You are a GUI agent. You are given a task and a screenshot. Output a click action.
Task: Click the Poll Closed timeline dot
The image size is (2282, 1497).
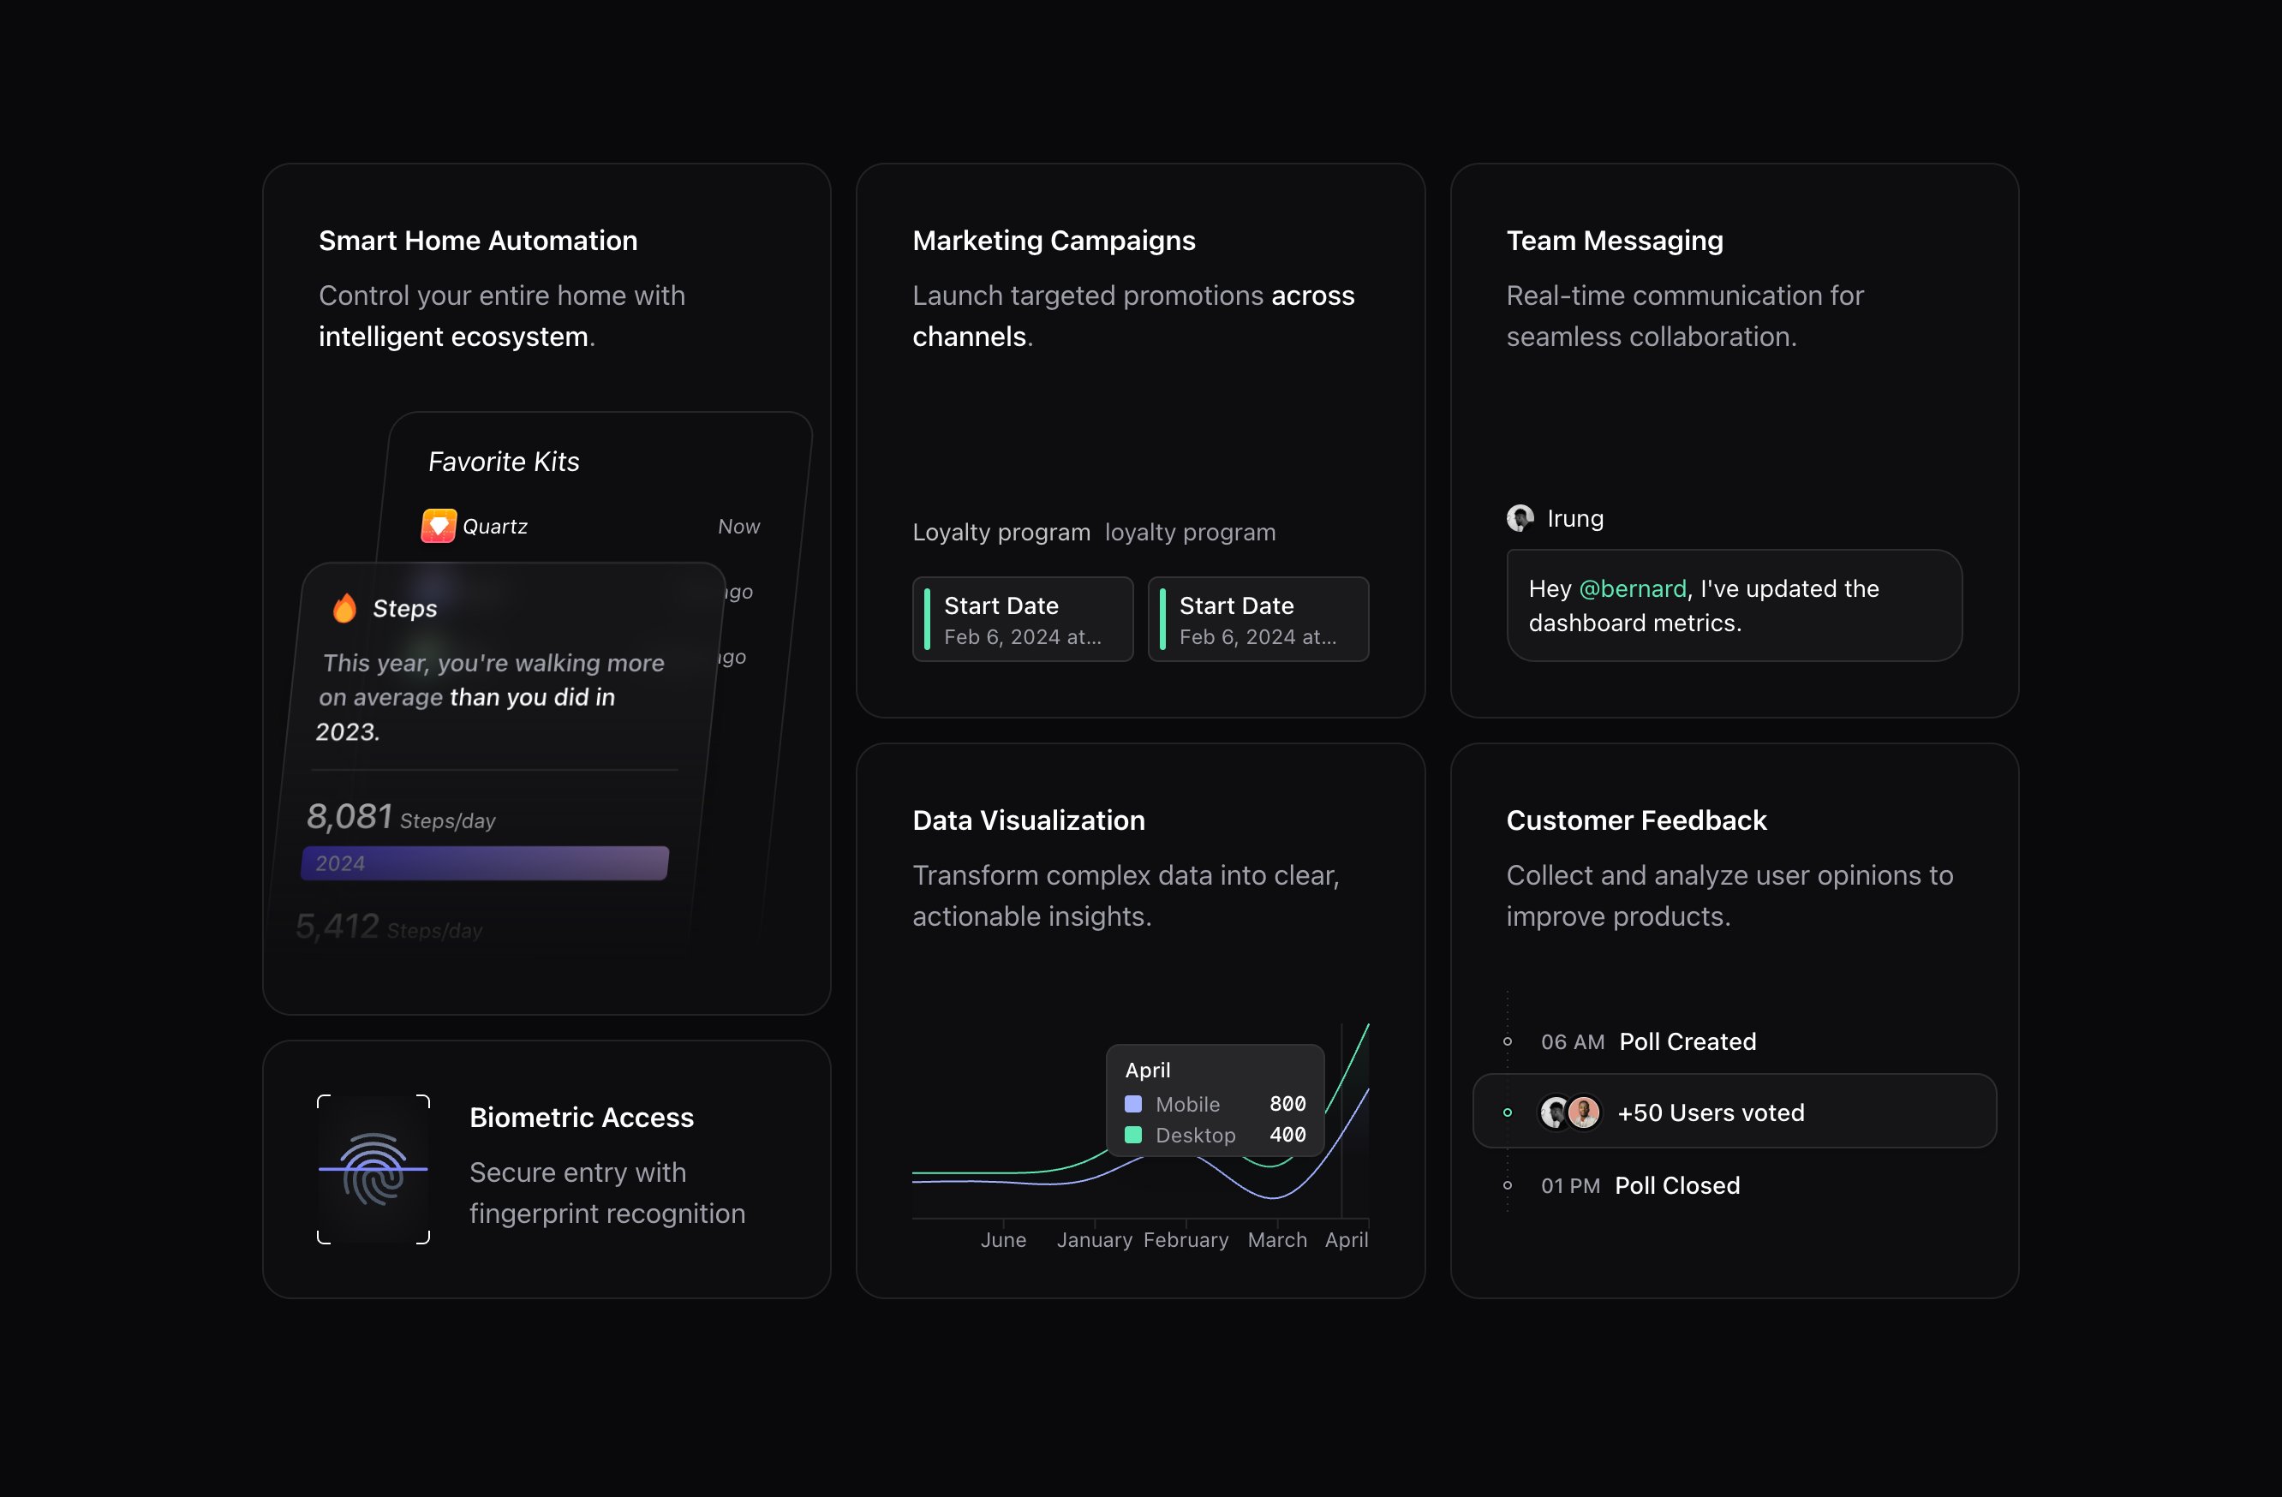1508,1185
